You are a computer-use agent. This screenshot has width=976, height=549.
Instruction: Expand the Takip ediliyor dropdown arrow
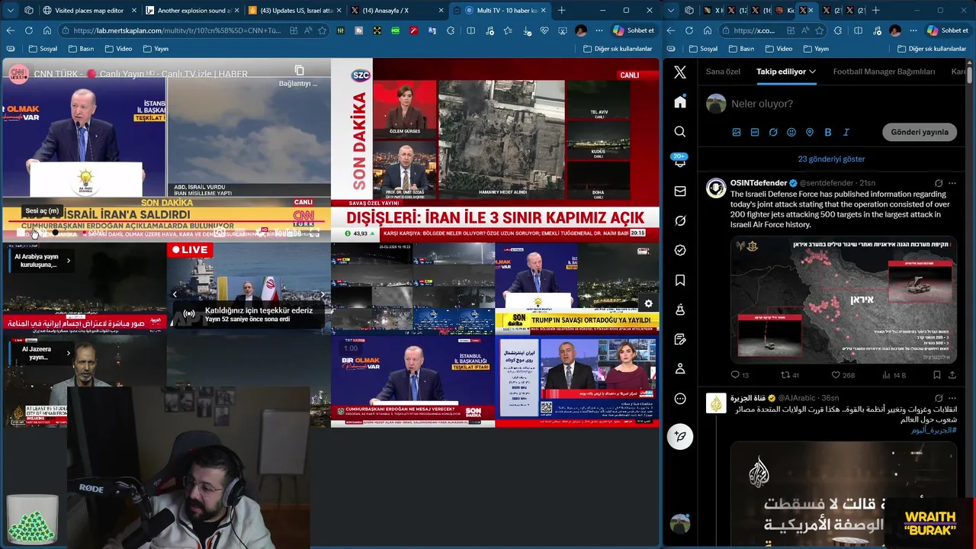point(813,72)
